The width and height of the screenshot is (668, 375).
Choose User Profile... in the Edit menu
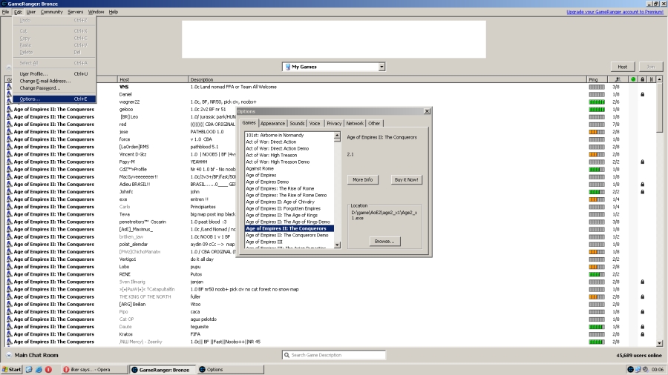[54, 73]
